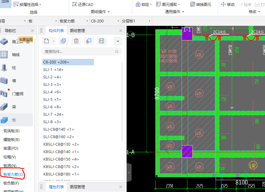Select KBSLJ-C8@180 <1> in component list
This screenshot has width=265, height=192.
[x=61, y=174]
